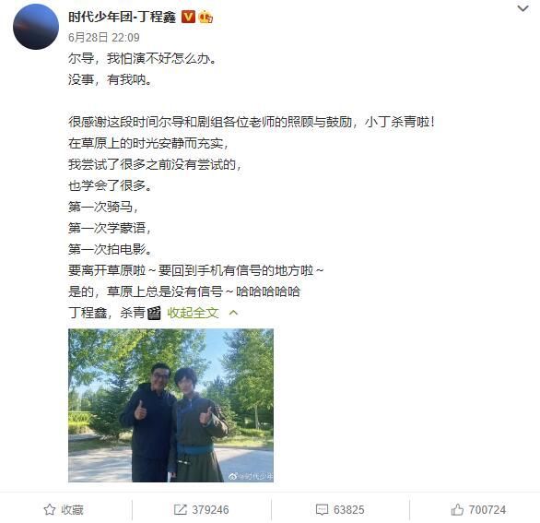Click the collapse arrow beside 收起全文
Image resolution: width=540 pixels, height=523 pixels.
tap(233, 313)
